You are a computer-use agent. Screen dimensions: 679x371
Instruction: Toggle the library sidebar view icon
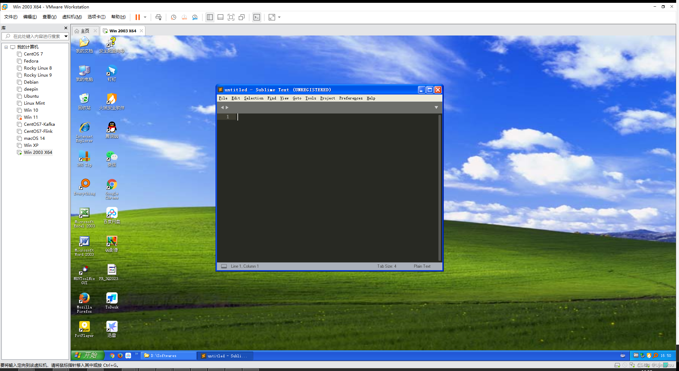[210, 17]
